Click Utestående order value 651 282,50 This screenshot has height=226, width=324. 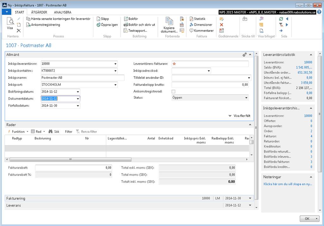tap(305, 73)
